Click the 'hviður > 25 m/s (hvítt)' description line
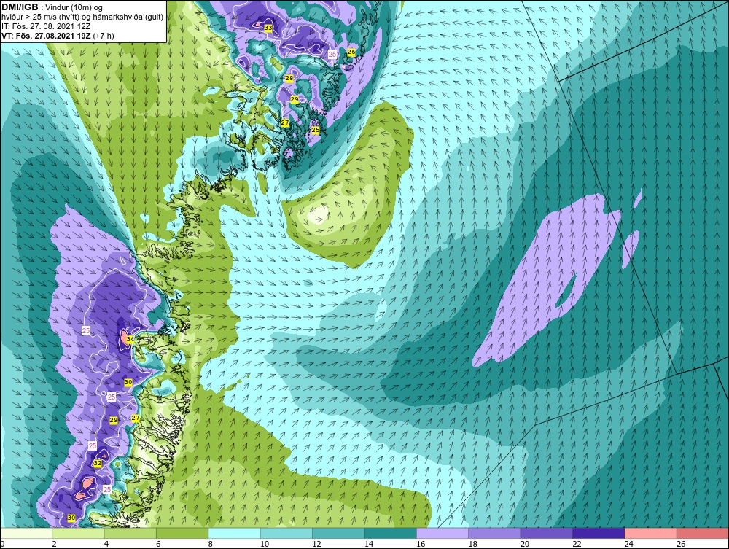The image size is (729, 549). (82, 17)
